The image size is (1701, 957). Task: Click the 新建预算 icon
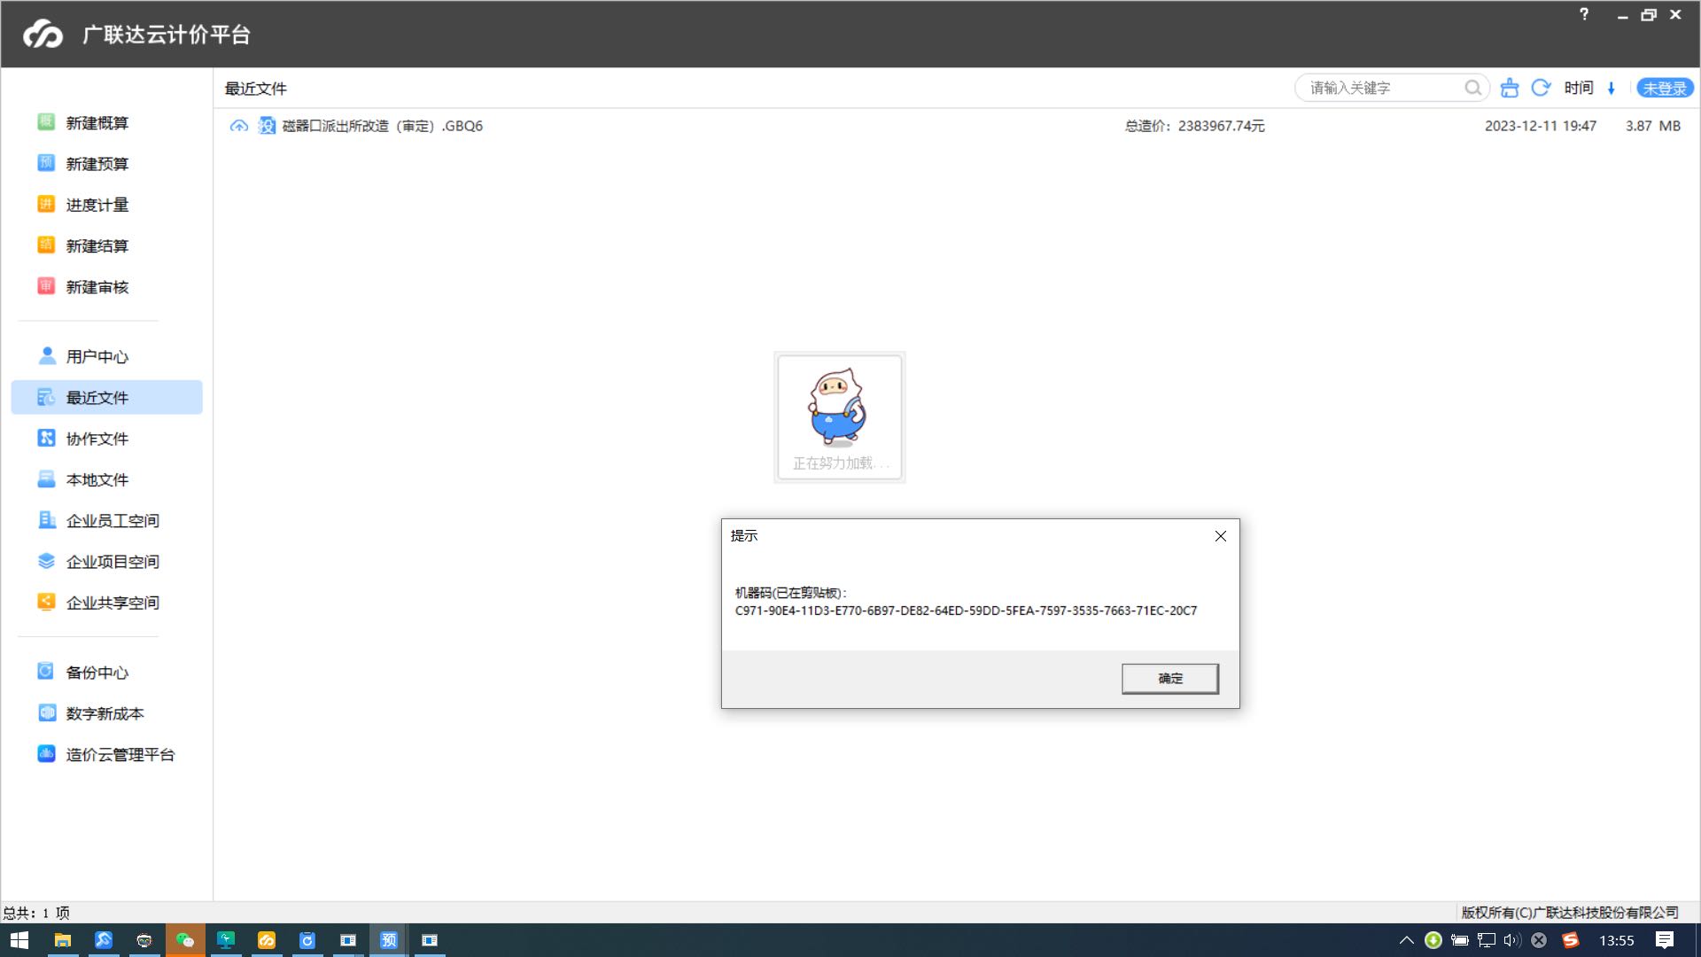click(x=46, y=163)
